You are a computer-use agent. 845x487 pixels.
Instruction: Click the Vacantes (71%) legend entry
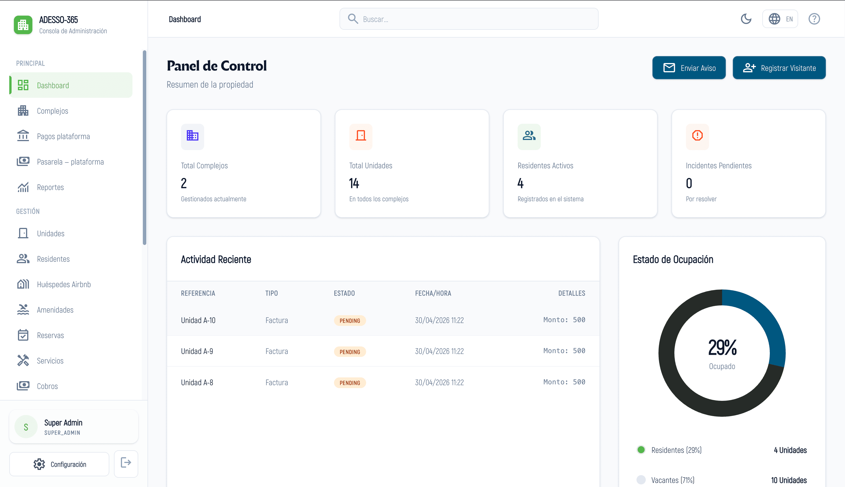click(722, 480)
